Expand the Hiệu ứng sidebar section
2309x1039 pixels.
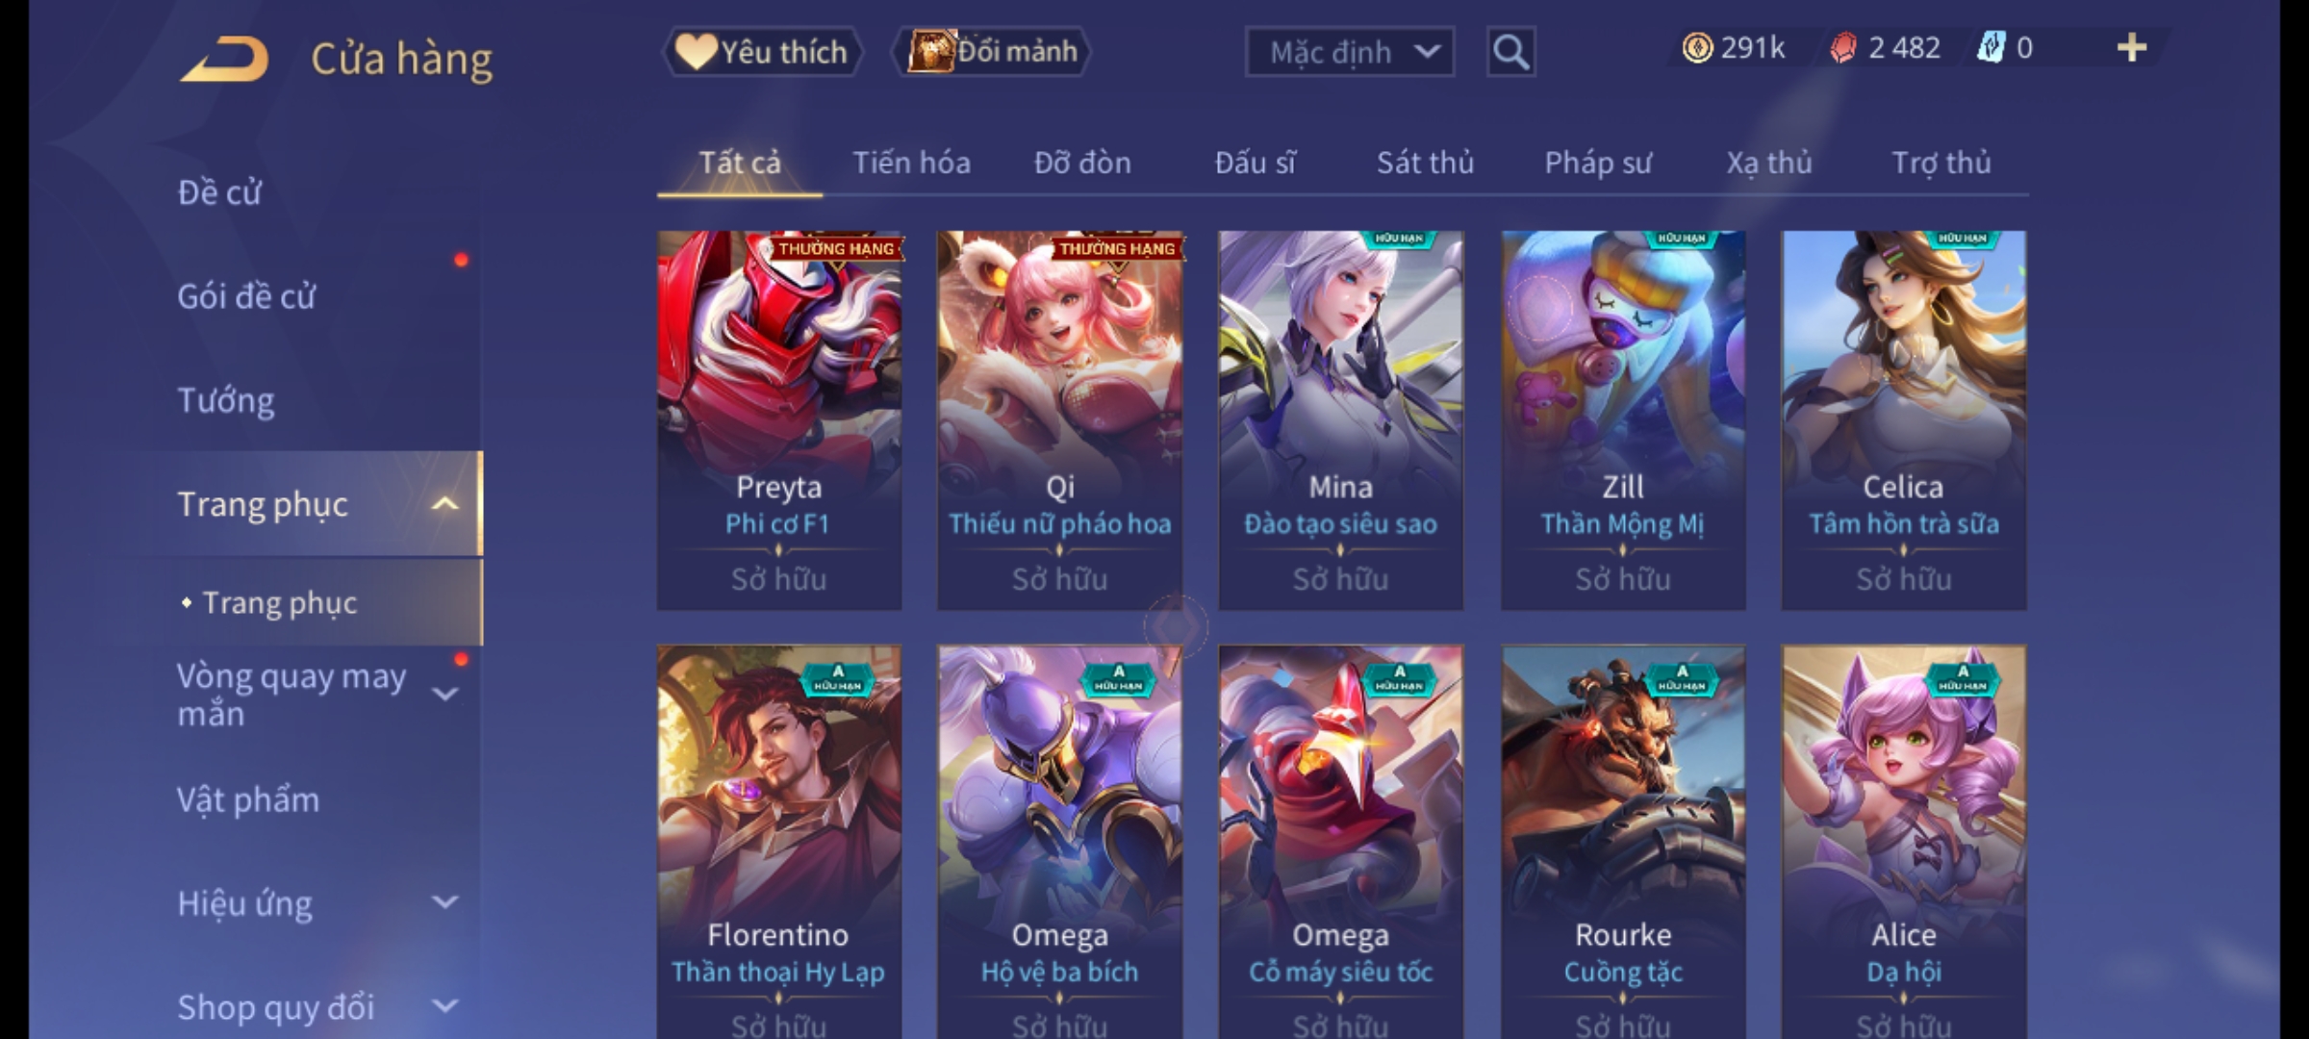444,902
